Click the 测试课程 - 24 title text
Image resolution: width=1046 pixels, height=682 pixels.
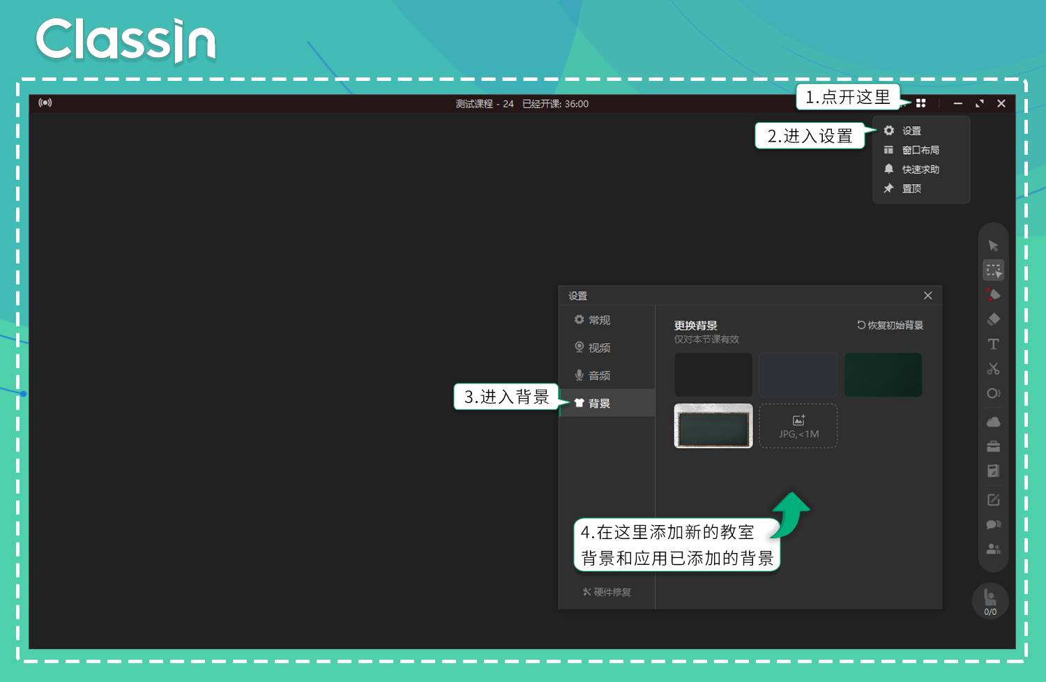click(x=485, y=104)
